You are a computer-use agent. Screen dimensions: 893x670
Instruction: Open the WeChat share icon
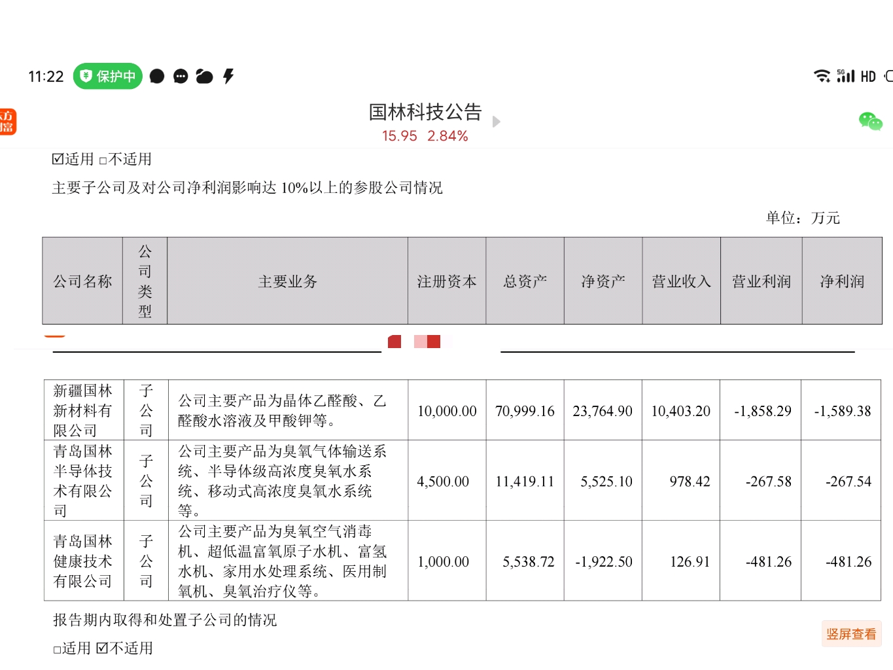point(870,121)
